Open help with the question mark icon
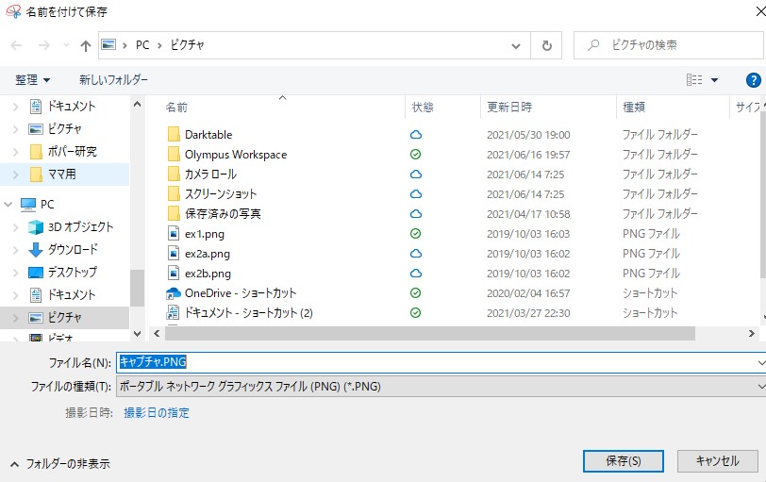 (754, 79)
